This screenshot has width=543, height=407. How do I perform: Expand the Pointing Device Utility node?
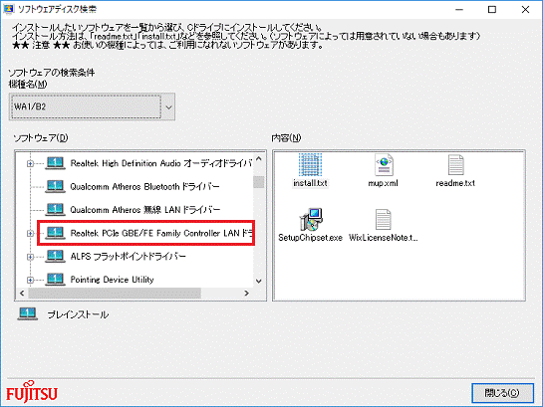click(30, 280)
